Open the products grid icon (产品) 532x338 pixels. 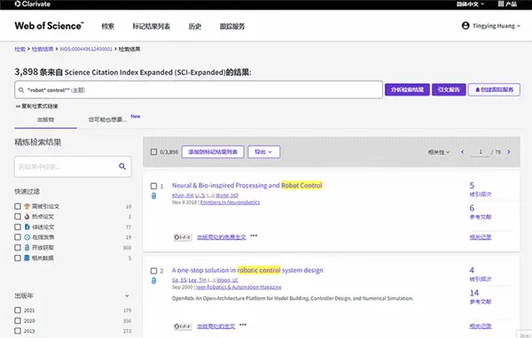tap(501, 4)
